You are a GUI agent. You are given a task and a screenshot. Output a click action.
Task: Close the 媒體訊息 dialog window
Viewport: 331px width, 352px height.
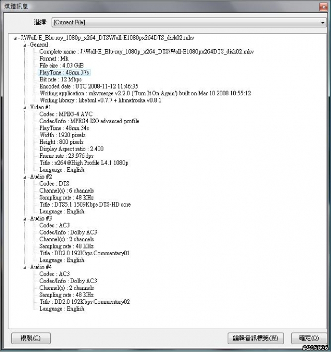323,7
